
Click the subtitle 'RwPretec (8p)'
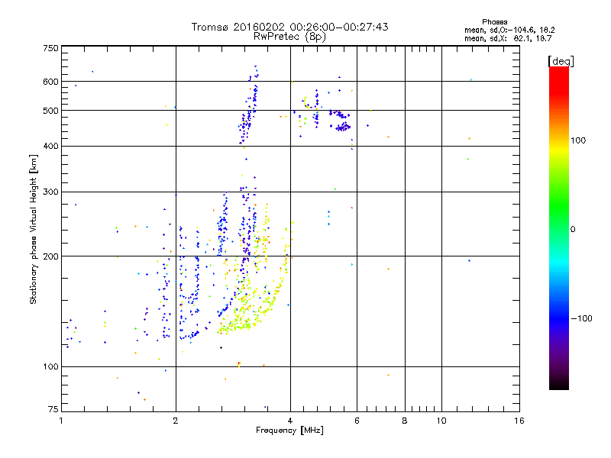point(289,37)
